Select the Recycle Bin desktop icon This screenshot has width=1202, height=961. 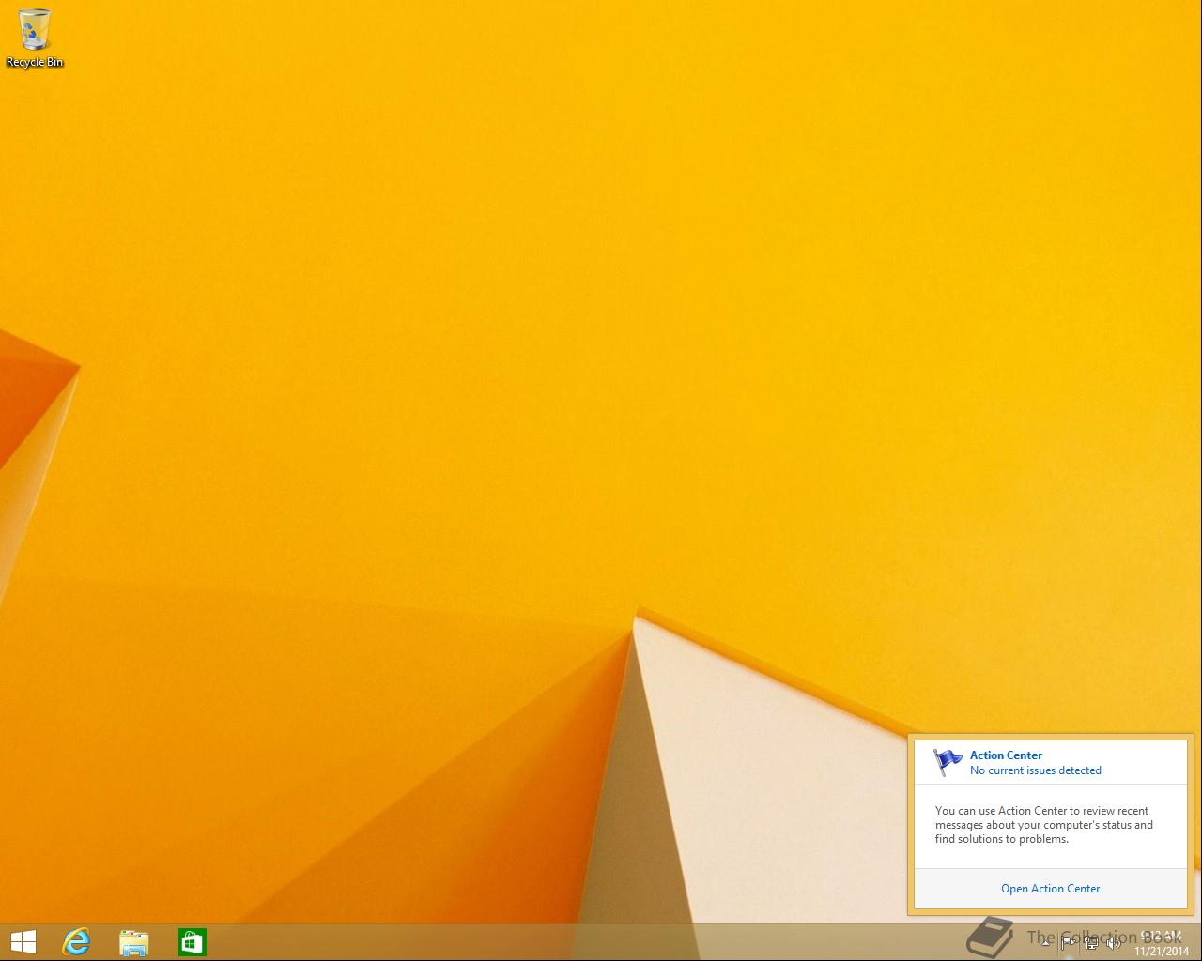pos(35,30)
